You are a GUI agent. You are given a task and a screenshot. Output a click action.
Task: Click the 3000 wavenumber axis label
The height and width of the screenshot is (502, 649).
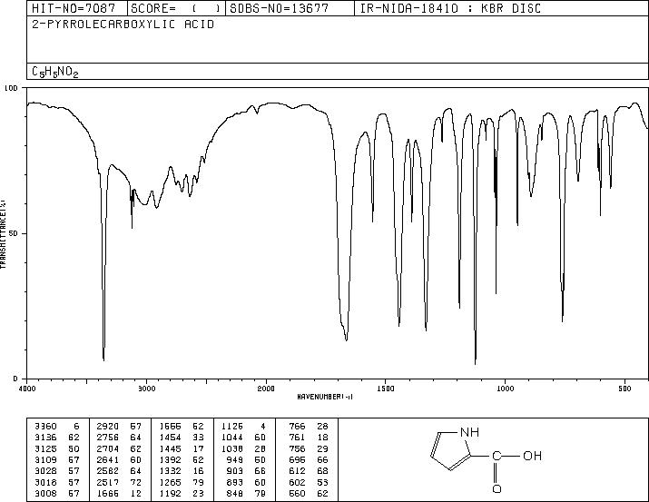(x=146, y=389)
